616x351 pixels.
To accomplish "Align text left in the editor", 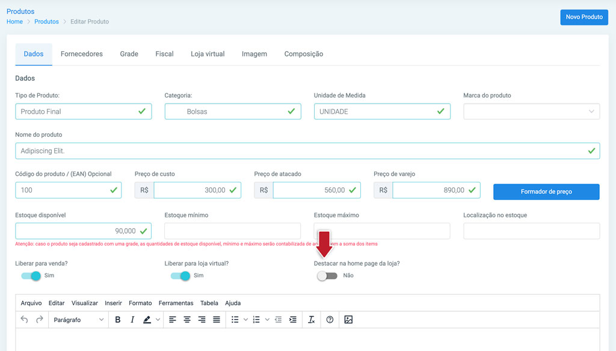I will point(173,320).
